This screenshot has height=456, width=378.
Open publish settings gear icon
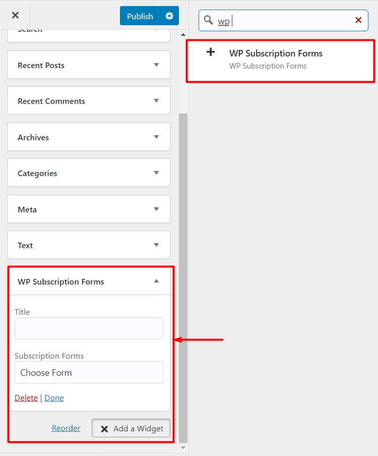coord(169,16)
